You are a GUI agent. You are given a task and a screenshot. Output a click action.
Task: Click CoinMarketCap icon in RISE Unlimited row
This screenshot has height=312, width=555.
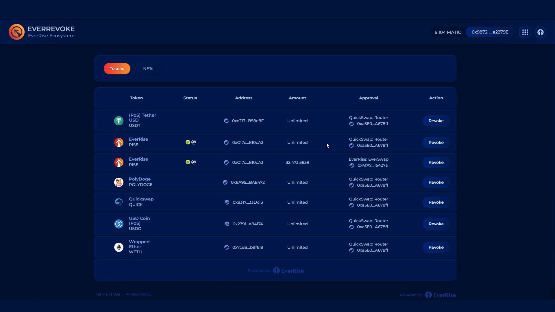(194, 142)
